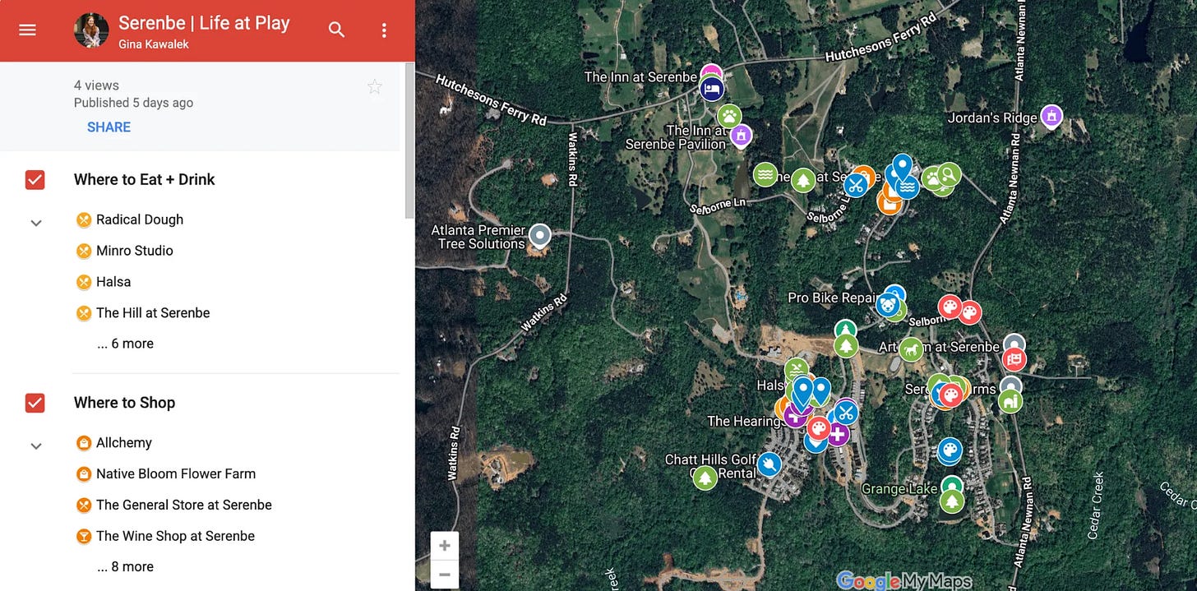Uncheck the Where to Shop layer

coord(35,403)
